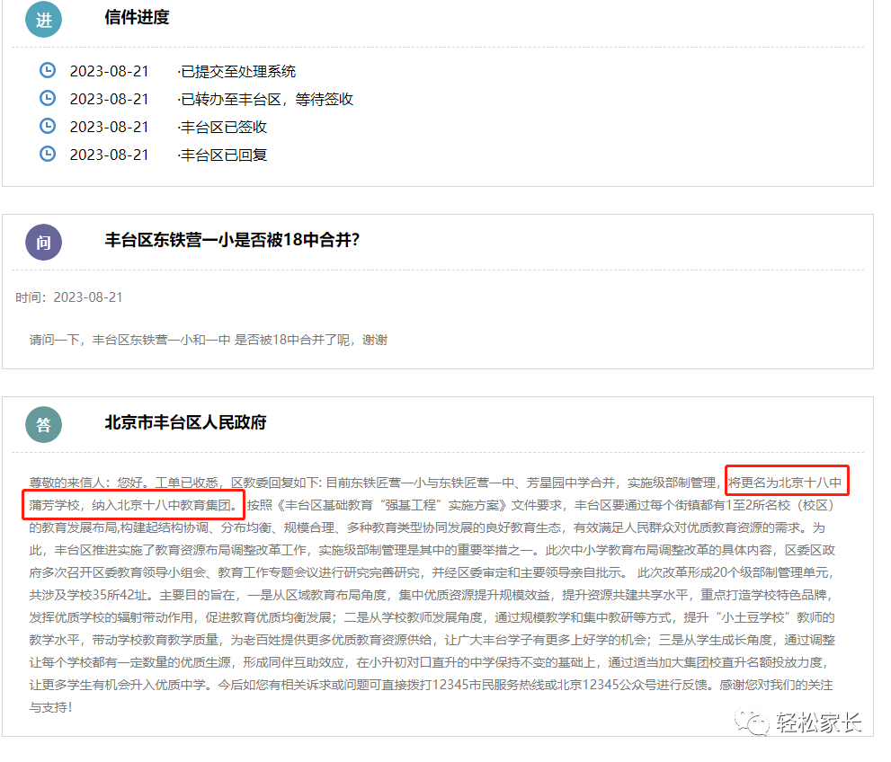
Task: Select the status text 已转办至丰台区，等待签收
Action: (x=265, y=100)
